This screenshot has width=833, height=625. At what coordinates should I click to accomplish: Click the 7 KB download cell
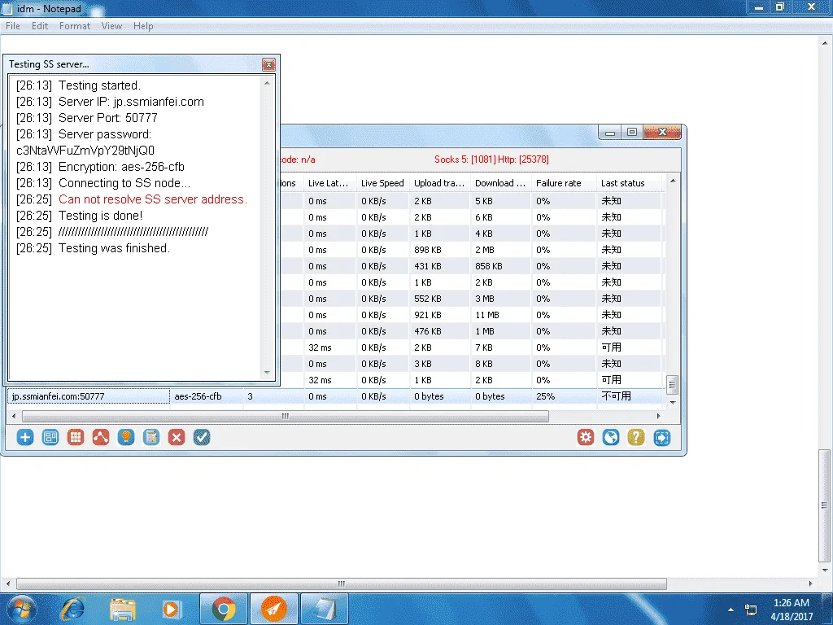pyautogui.click(x=484, y=347)
